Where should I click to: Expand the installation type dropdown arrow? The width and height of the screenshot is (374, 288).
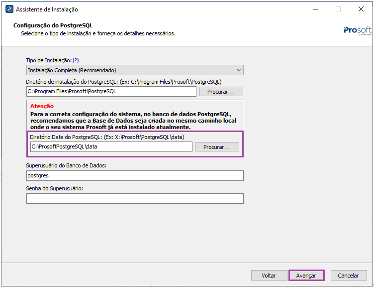(239, 70)
